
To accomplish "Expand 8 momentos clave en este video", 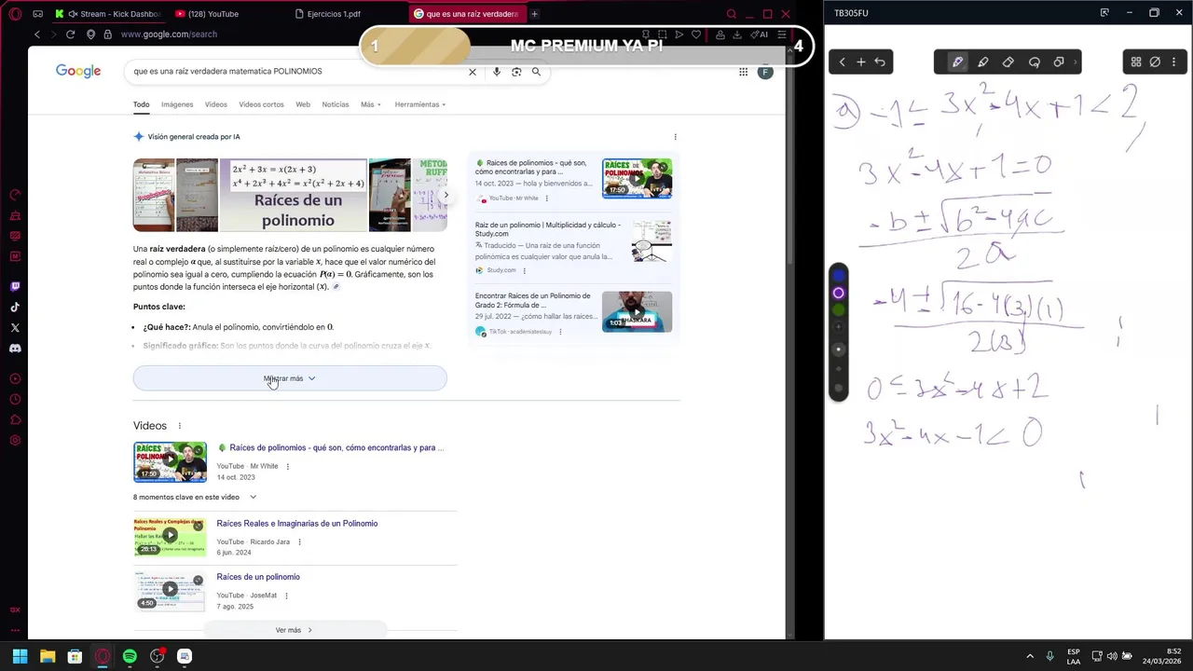I will (x=195, y=498).
